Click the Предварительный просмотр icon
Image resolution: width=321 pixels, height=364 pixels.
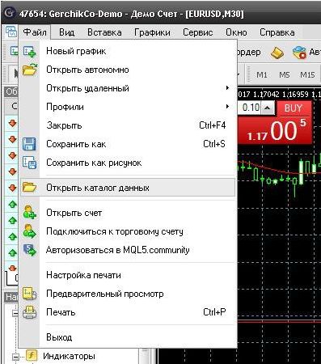[x=29, y=294]
